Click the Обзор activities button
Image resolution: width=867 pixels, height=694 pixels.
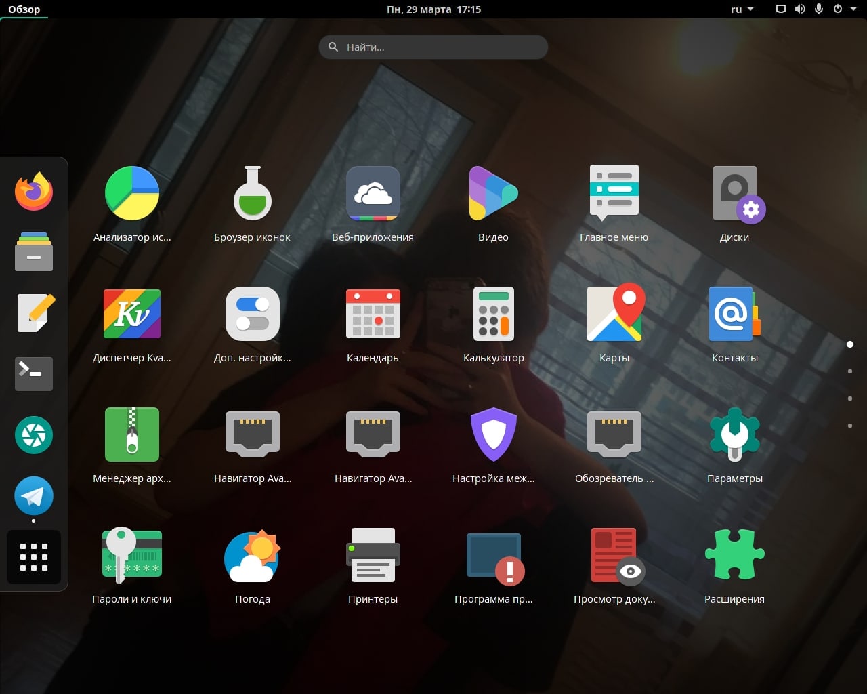click(24, 9)
